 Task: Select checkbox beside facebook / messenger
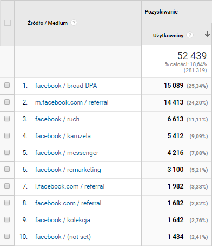(x=7, y=152)
